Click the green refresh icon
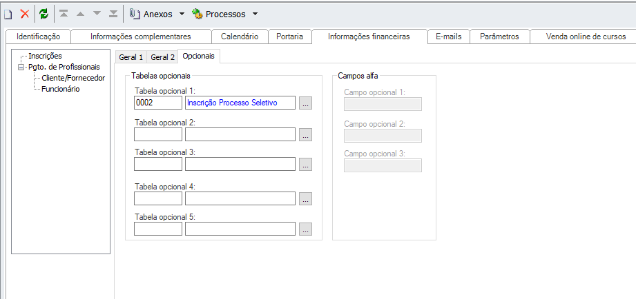 coord(44,14)
